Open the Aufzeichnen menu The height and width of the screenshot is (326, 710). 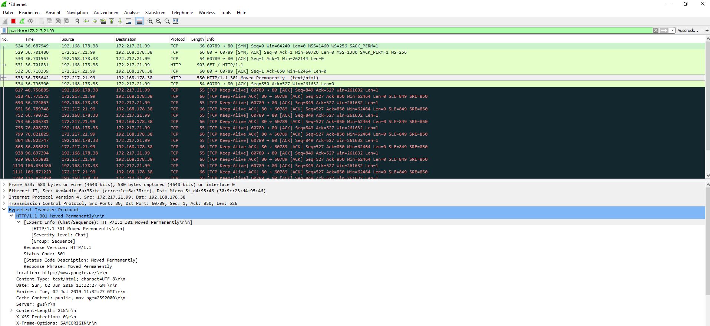(106, 13)
